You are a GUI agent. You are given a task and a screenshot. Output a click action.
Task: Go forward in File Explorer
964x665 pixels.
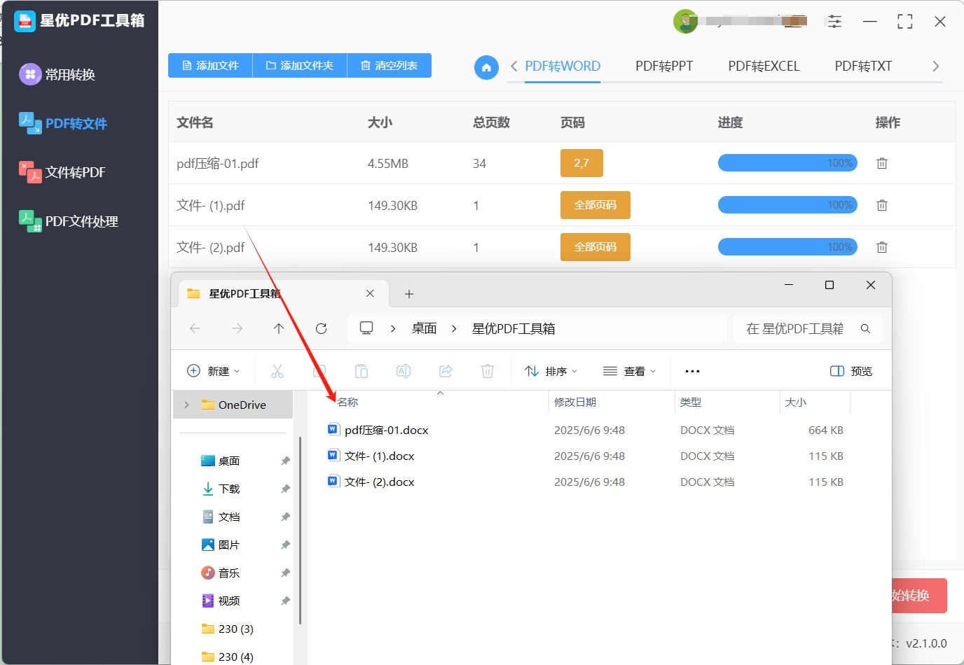(237, 328)
